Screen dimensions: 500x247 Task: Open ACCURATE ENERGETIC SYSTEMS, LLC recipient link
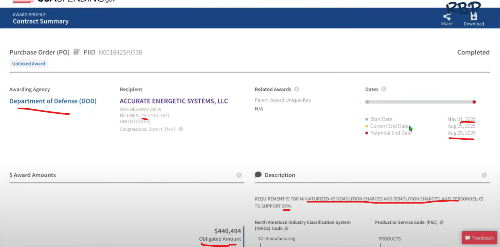coord(174,101)
